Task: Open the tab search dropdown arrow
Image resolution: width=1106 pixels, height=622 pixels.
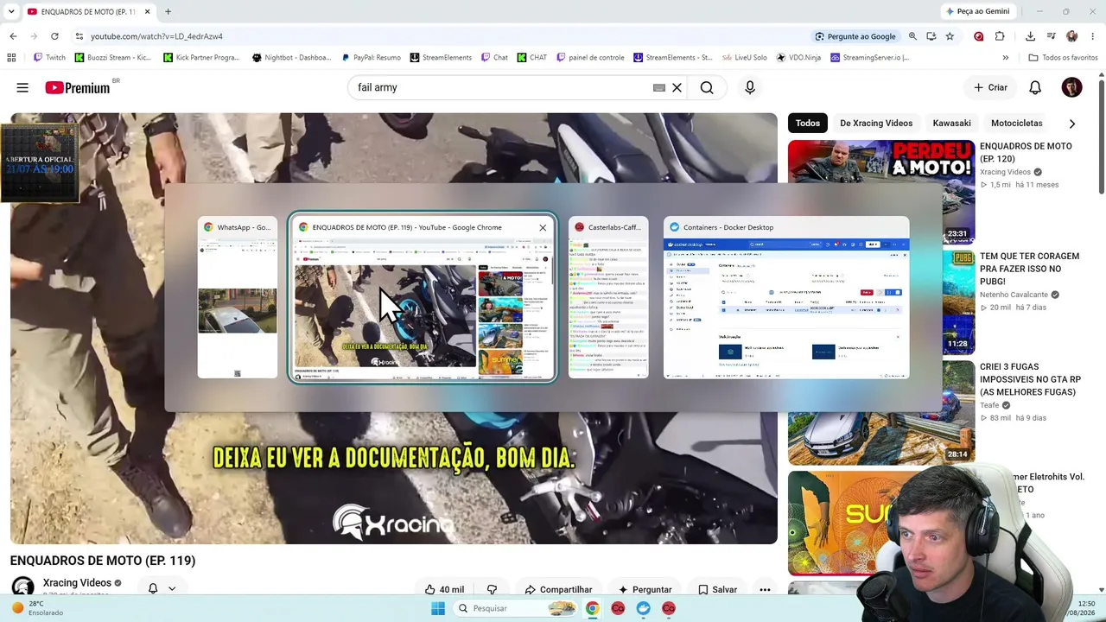Action: [11, 11]
